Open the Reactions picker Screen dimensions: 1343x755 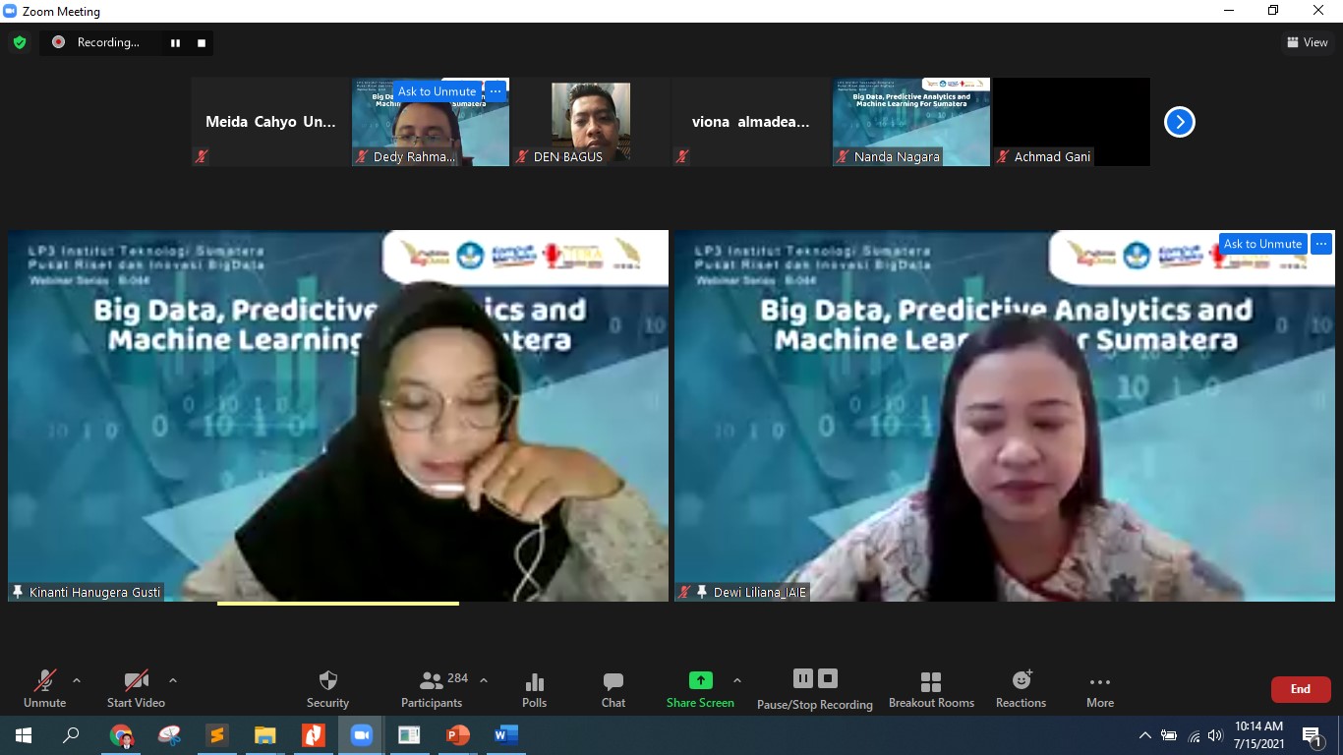(1021, 689)
